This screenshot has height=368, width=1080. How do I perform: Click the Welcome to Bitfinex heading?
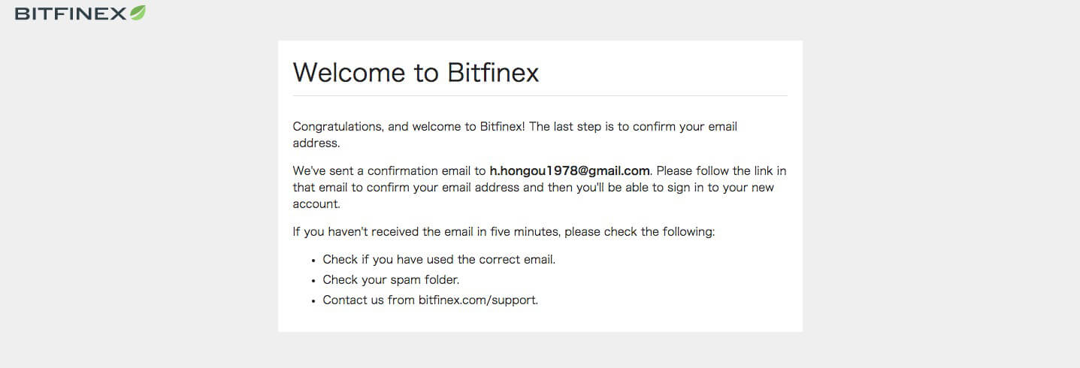[416, 72]
